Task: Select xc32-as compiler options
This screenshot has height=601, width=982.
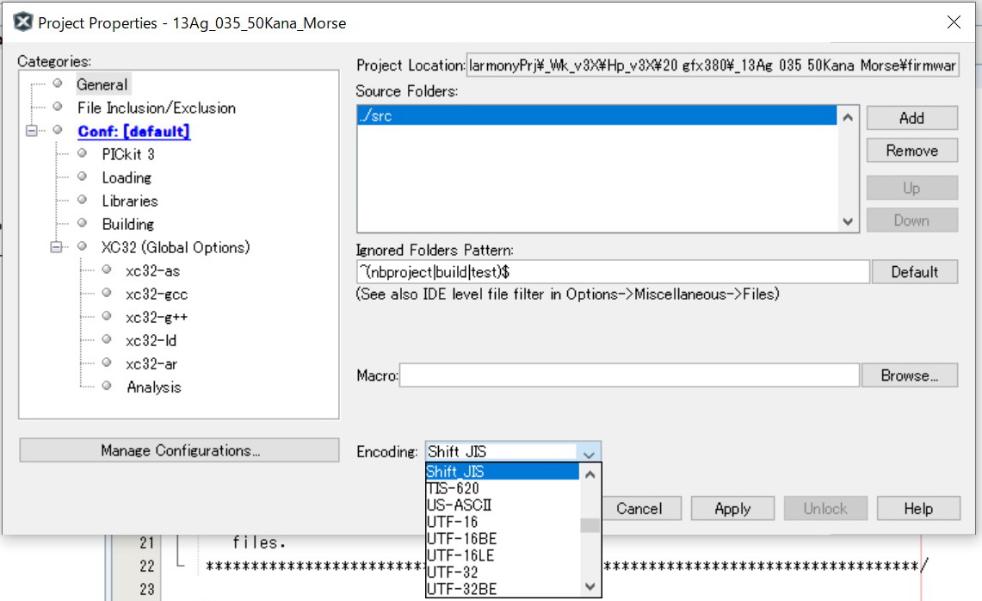Action: coord(153,270)
